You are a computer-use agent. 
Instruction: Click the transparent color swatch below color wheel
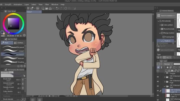click(3, 36)
